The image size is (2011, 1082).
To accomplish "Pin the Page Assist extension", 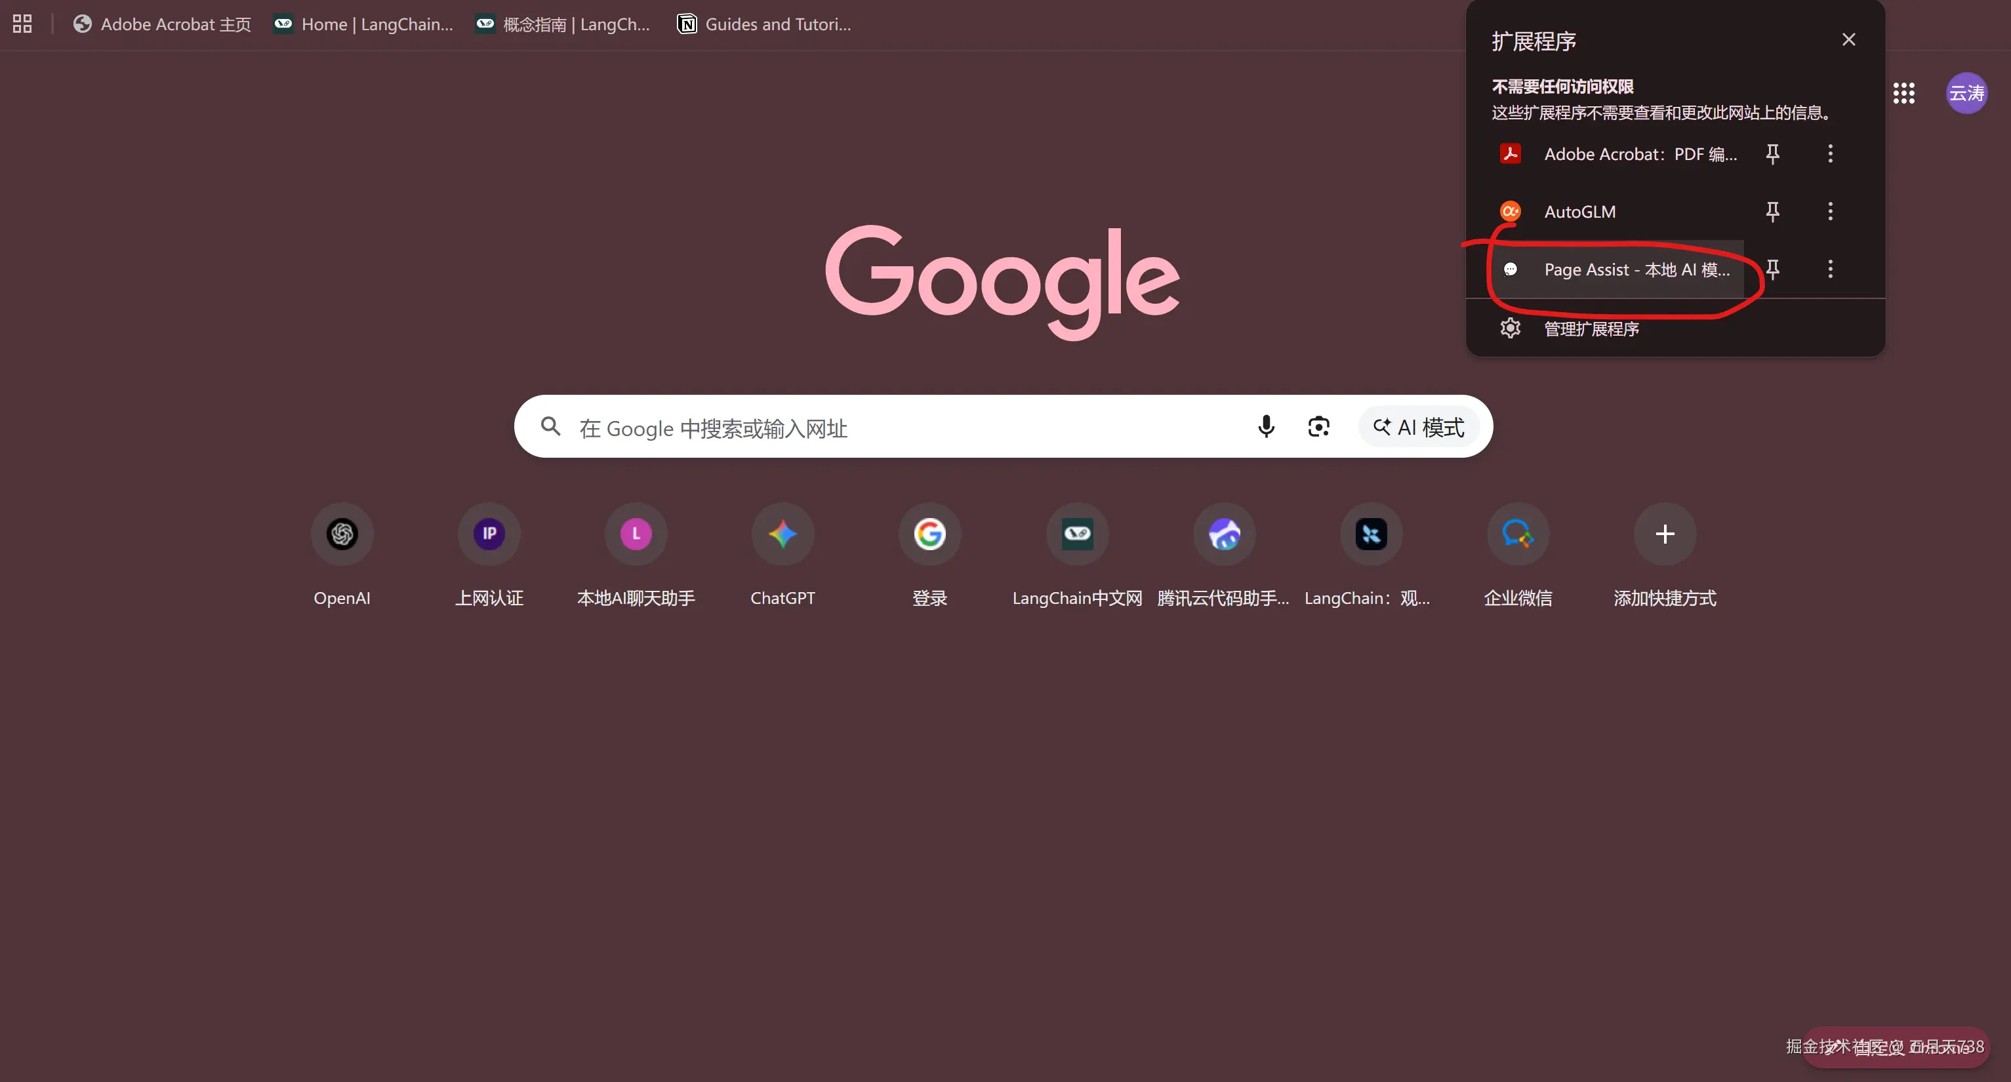I will [1773, 270].
